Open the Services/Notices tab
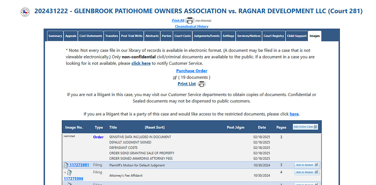 click(249, 36)
